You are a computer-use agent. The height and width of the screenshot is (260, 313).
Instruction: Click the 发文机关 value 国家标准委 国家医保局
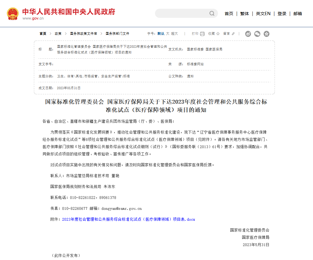tap(205, 49)
